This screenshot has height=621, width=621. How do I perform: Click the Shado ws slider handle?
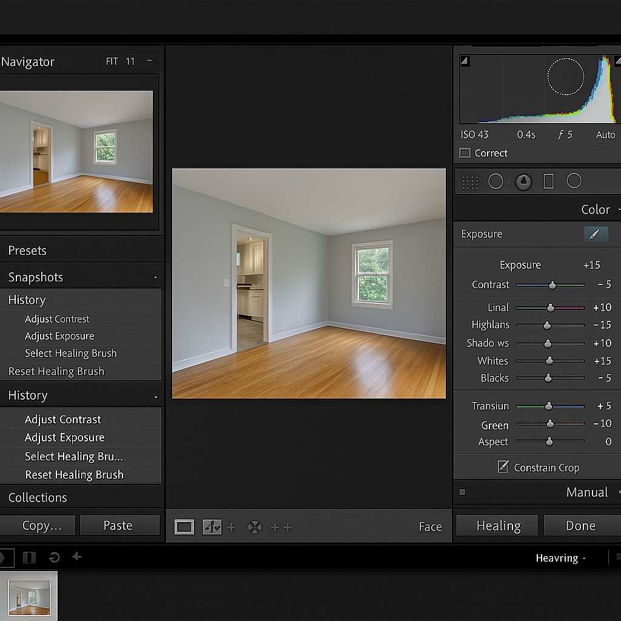tap(548, 343)
